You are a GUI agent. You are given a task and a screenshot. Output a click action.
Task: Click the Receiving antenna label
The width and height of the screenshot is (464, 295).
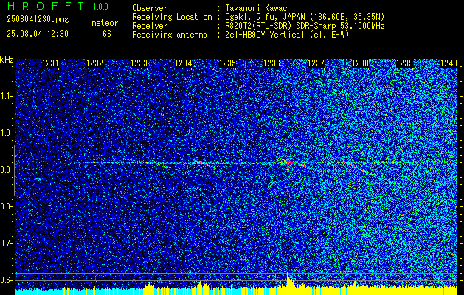click(170, 35)
